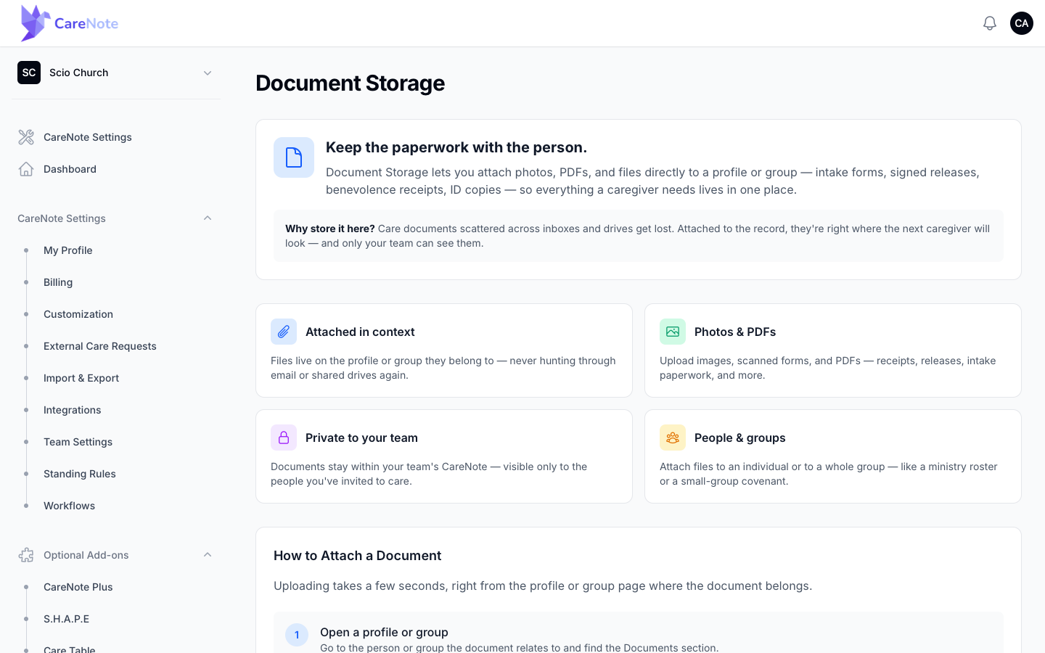Open Customization page

[x=78, y=314]
